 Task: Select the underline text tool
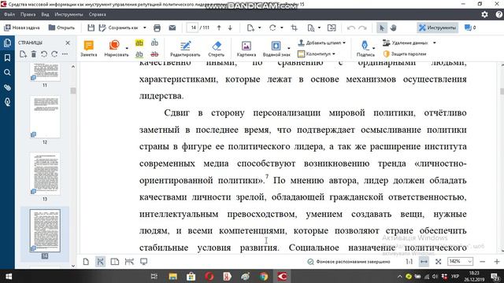(139, 54)
